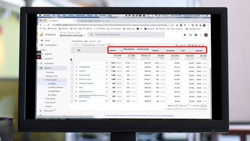250x141 pixels.
Task: Open the /undergraduate page link
Action: point(84,67)
